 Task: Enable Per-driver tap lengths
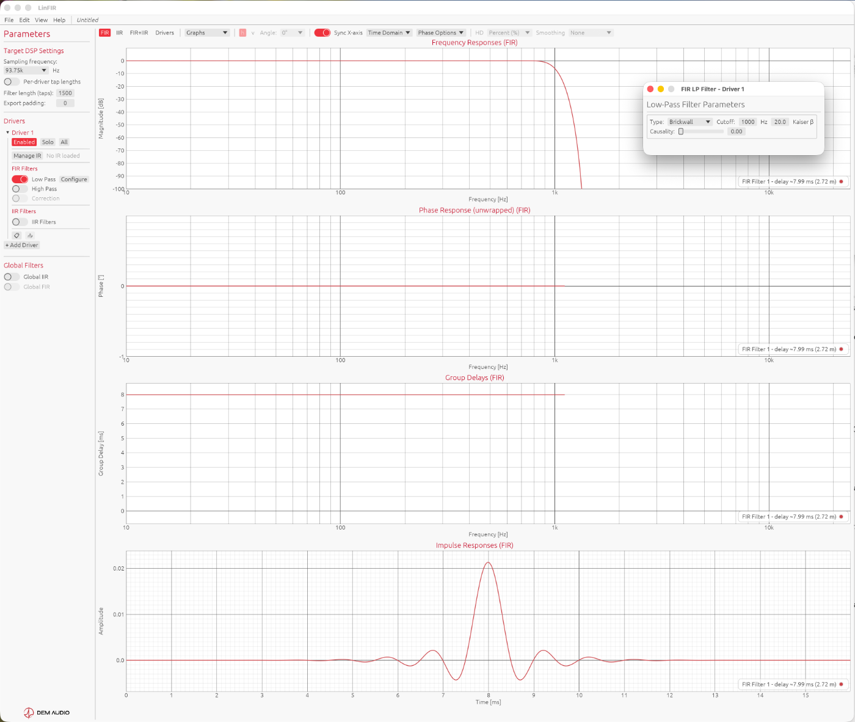pyautogui.click(x=12, y=82)
